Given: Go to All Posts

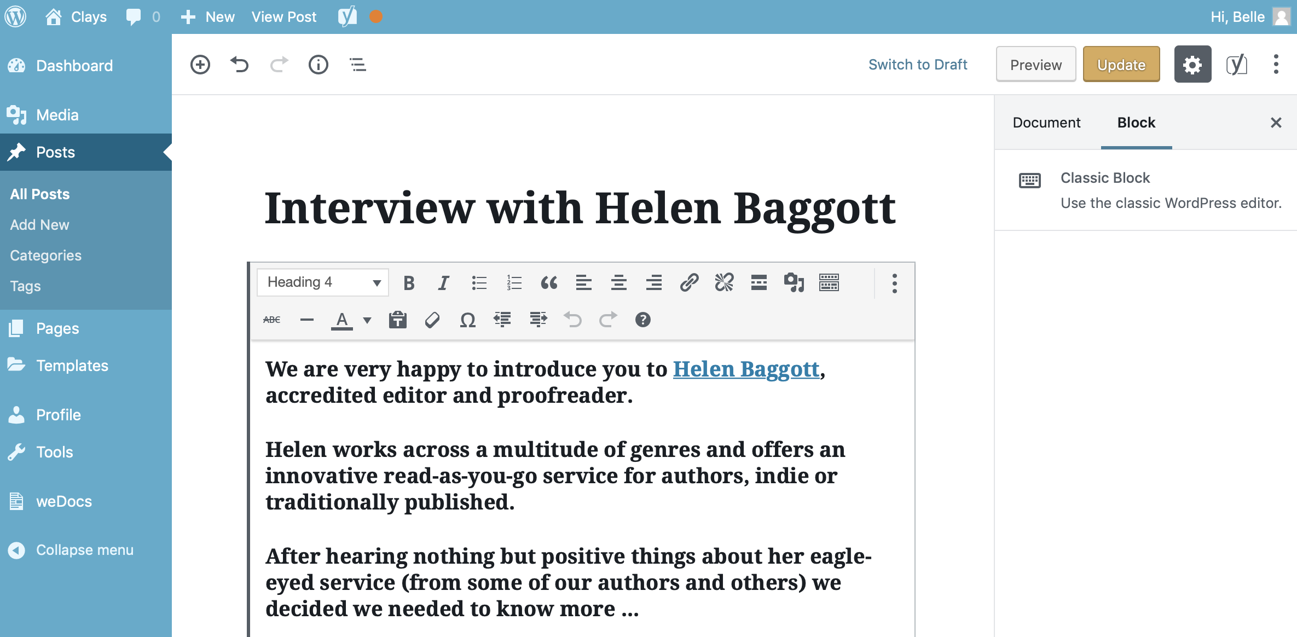Looking at the screenshot, I should point(40,194).
